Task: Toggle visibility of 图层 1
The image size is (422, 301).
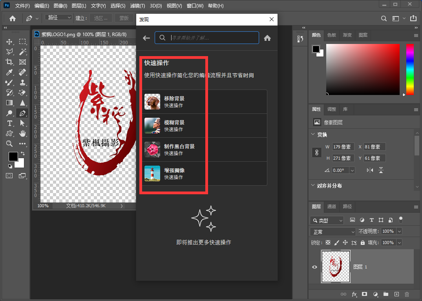Action: coord(314,267)
